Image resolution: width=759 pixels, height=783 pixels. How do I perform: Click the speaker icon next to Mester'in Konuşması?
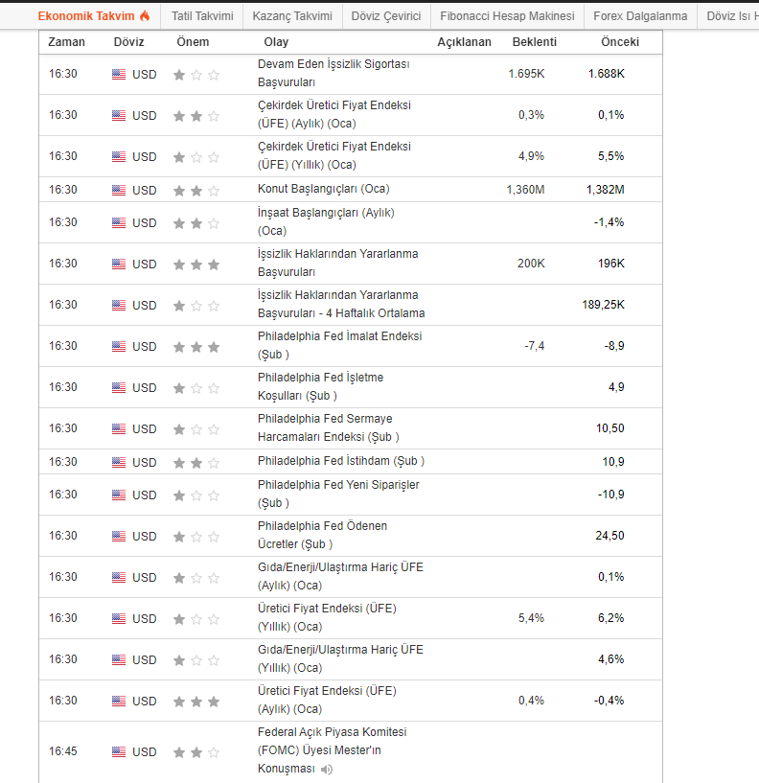click(327, 769)
